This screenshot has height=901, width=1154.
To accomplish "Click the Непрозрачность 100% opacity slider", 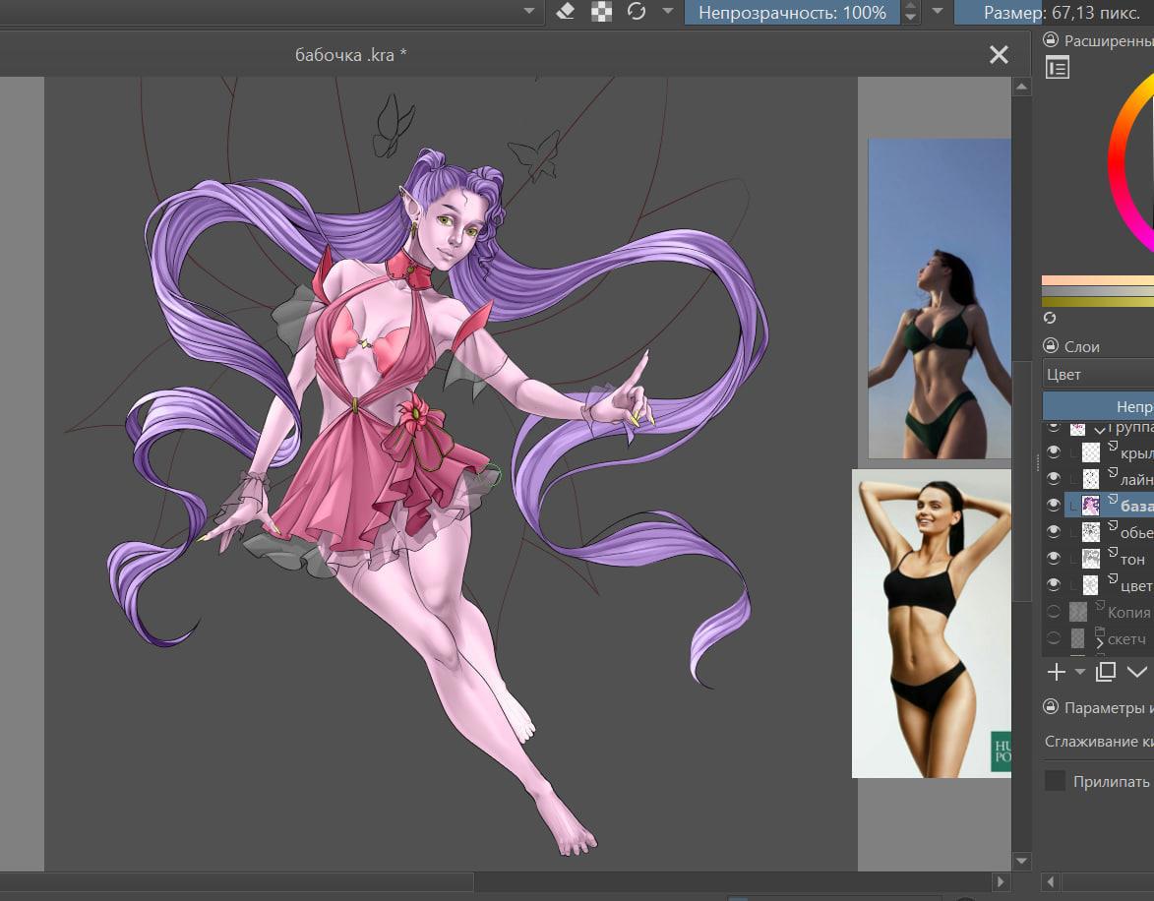I will coord(792,13).
